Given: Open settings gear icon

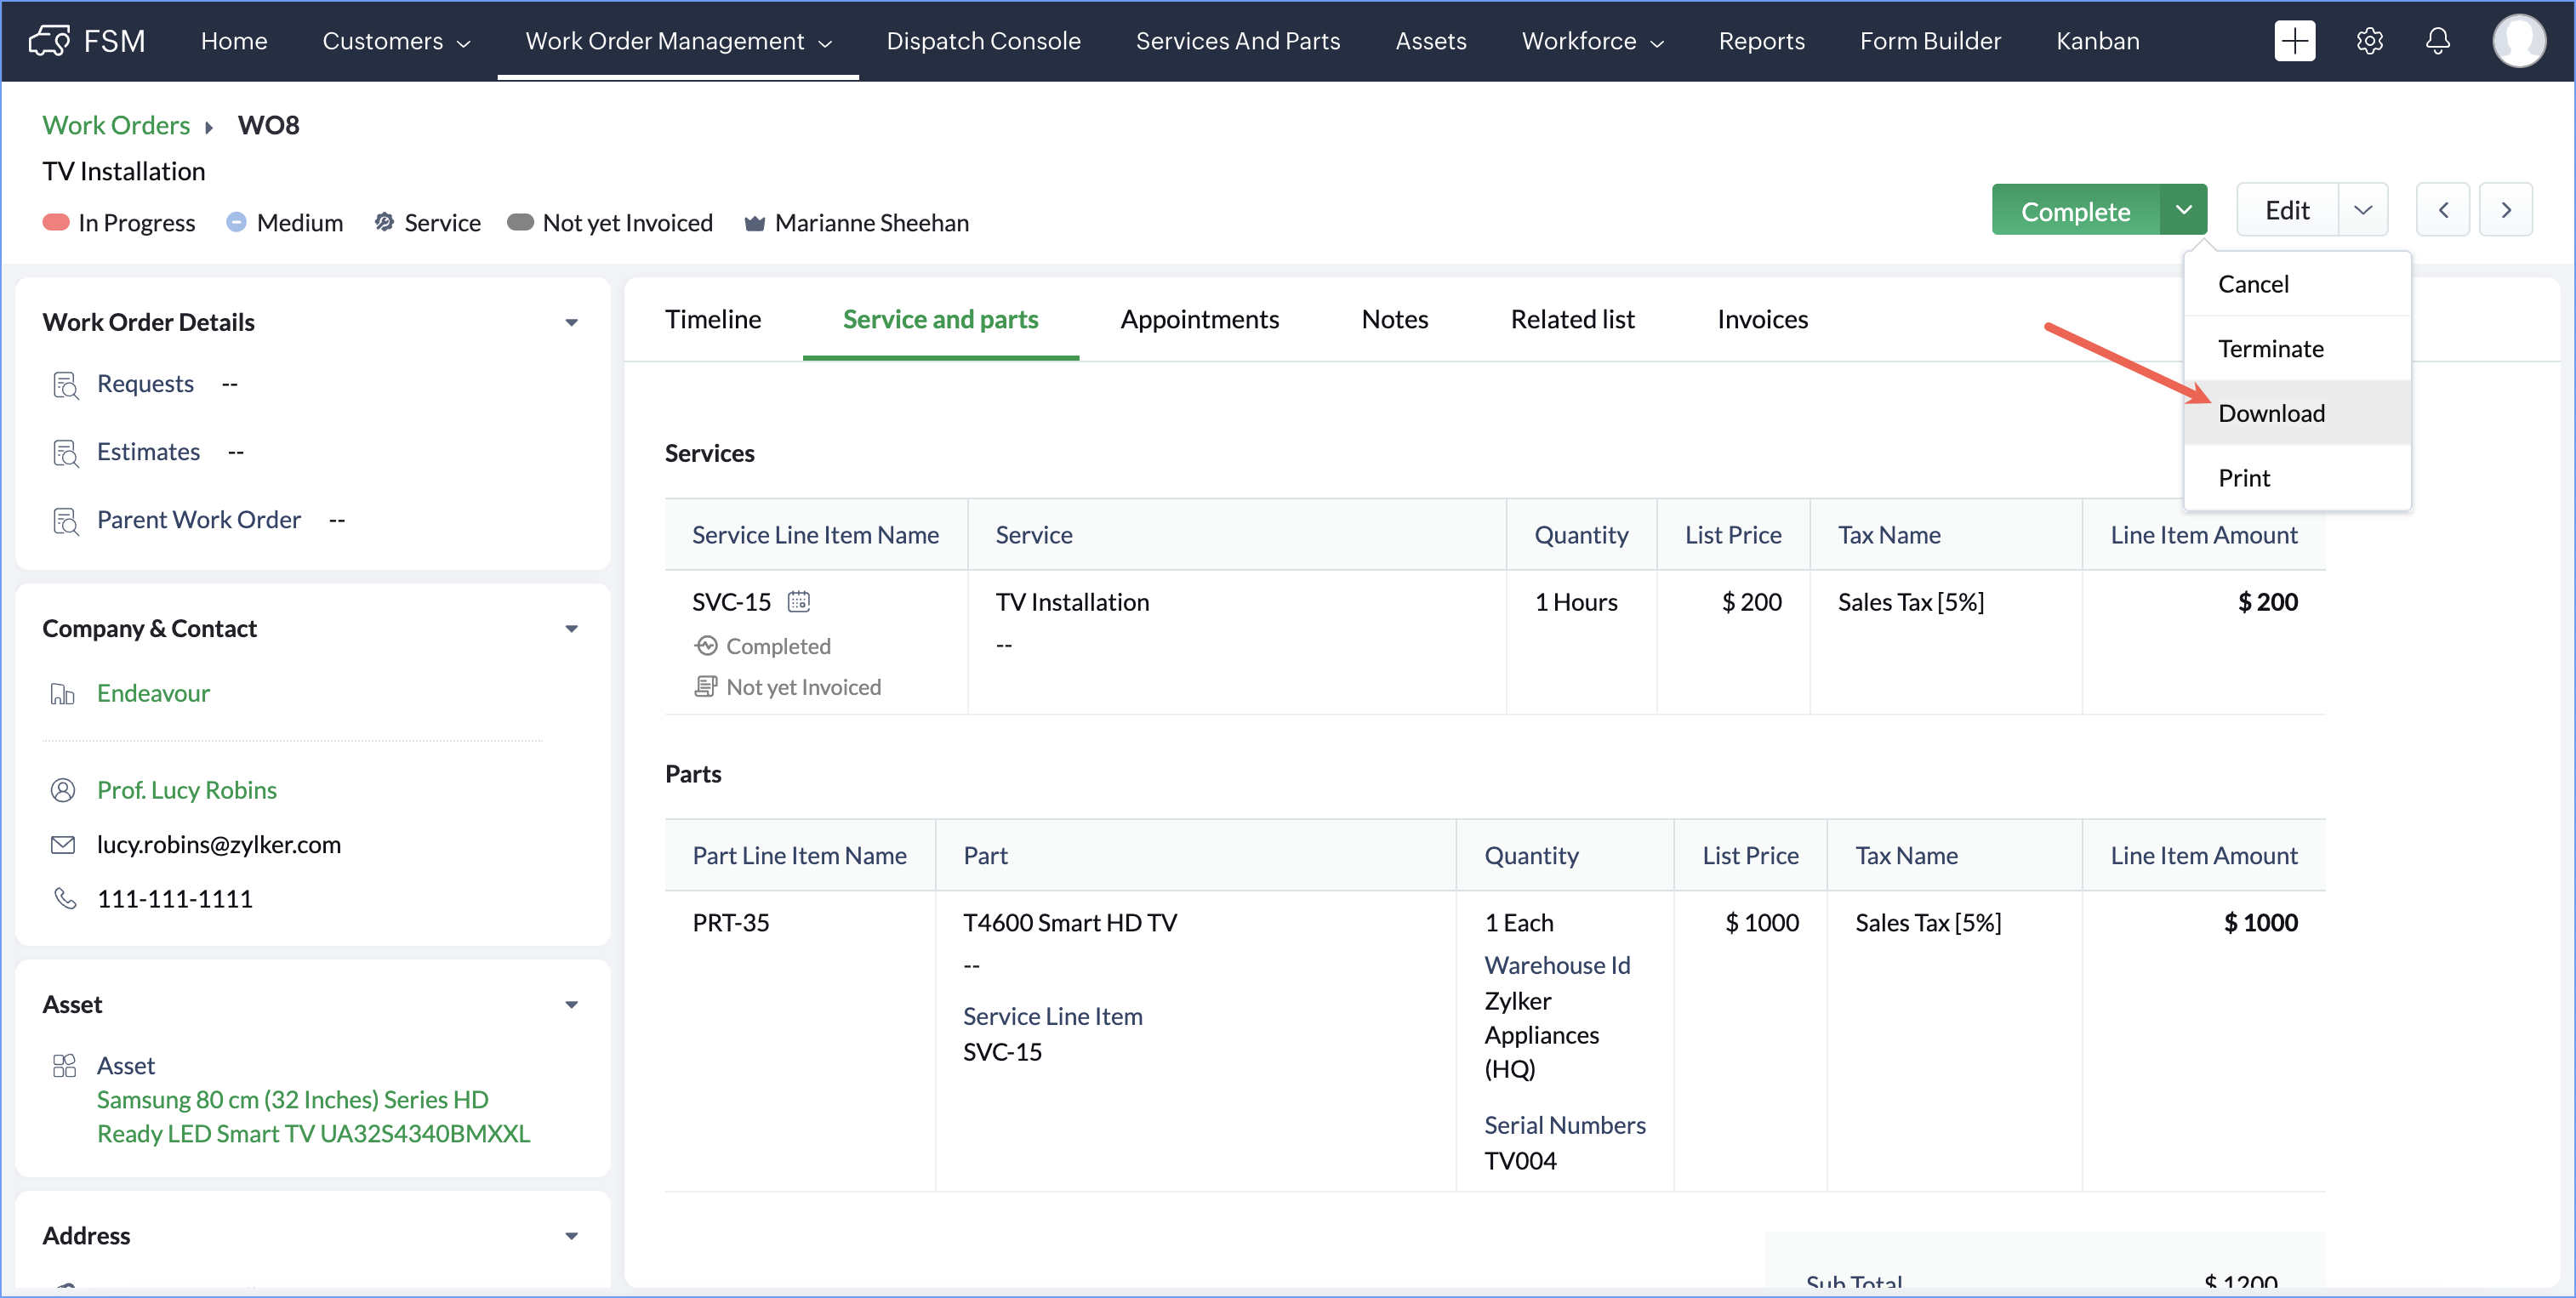Looking at the screenshot, I should [2369, 41].
